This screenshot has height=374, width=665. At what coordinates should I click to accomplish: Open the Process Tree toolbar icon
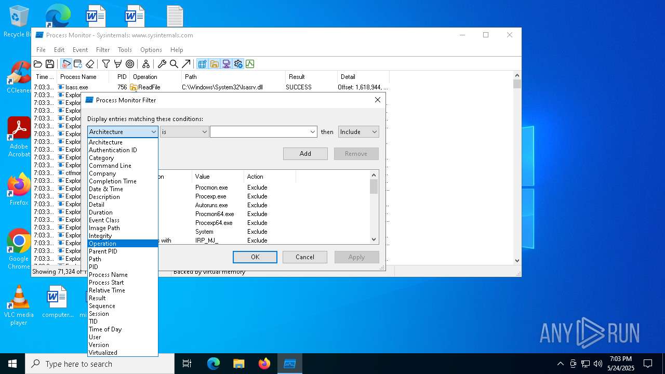[x=146, y=64]
